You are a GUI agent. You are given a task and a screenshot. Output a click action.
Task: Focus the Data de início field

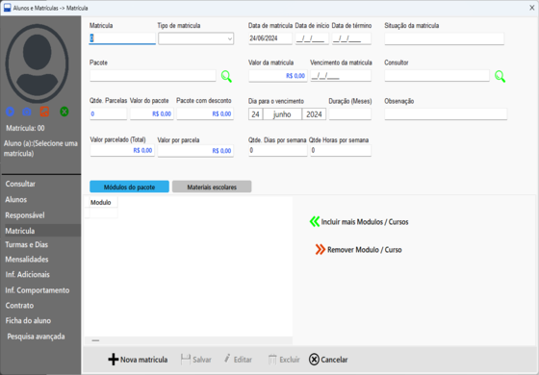pos(312,38)
